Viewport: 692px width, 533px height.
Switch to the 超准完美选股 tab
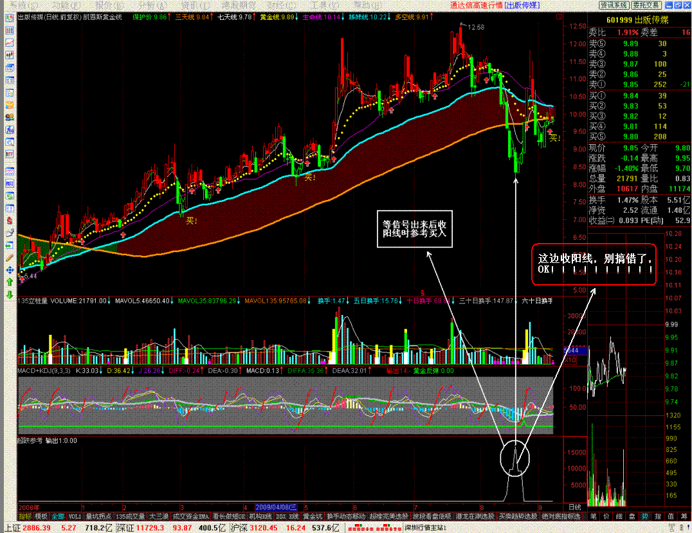(389, 516)
